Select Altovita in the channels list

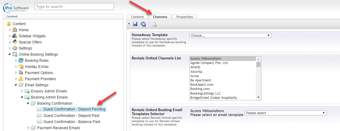(x=223, y=72)
